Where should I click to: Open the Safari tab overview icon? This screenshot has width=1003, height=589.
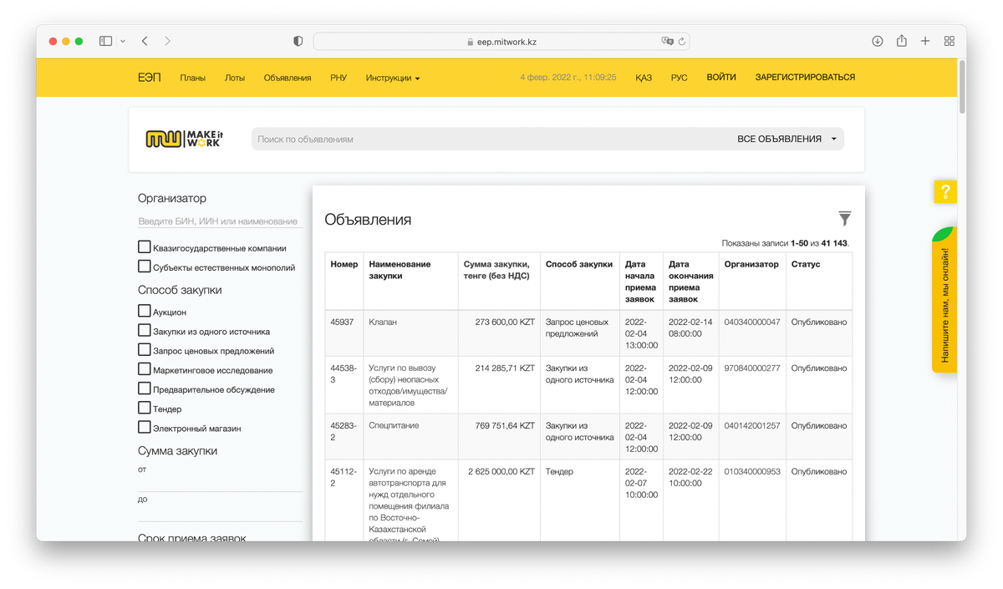coord(949,39)
